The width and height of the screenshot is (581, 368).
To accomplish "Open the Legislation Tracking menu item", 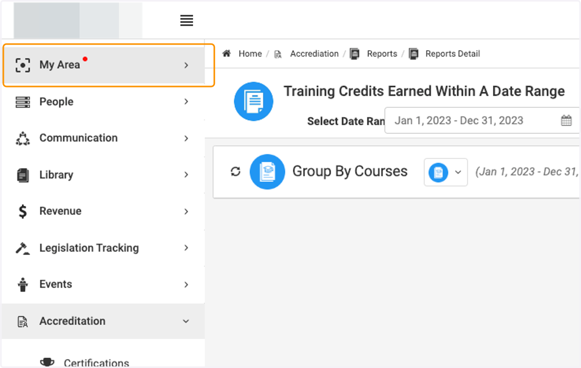I will pos(103,248).
